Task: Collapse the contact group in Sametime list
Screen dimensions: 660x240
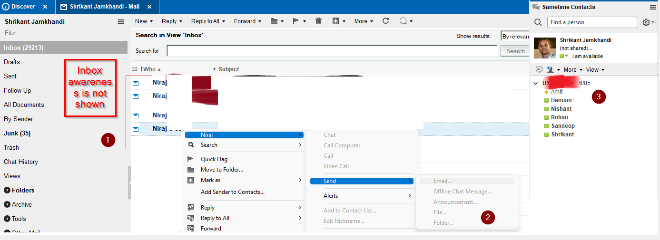Action: click(x=535, y=83)
